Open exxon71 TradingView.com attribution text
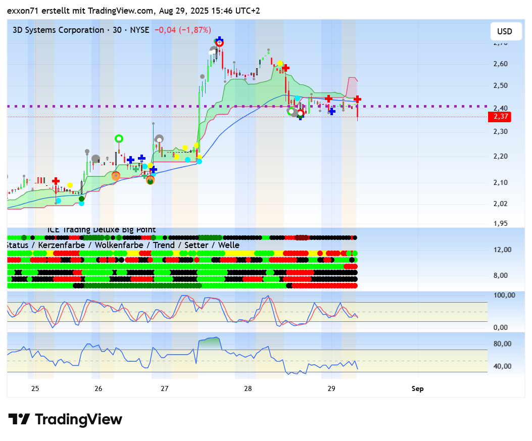 pyautogui.click(x=133, y=11)
